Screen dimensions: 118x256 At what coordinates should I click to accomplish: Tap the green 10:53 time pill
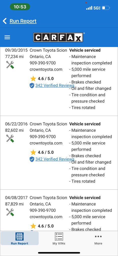20,7
